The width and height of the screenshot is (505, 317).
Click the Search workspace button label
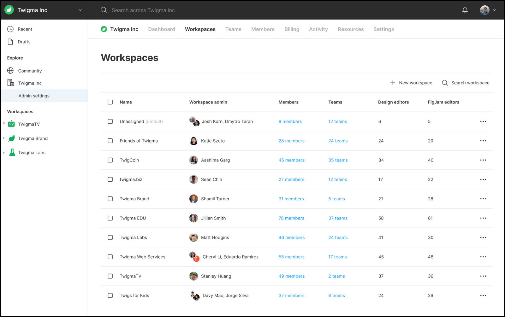[470, 83]
